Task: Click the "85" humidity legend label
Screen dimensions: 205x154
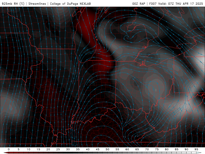Action: pos(177,149)
